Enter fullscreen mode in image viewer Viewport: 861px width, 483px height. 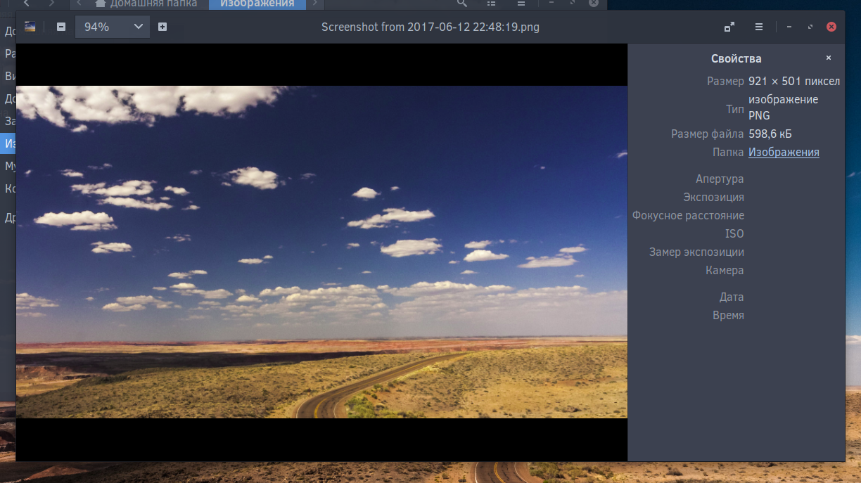pyautogui.click(x=729, y=27)
